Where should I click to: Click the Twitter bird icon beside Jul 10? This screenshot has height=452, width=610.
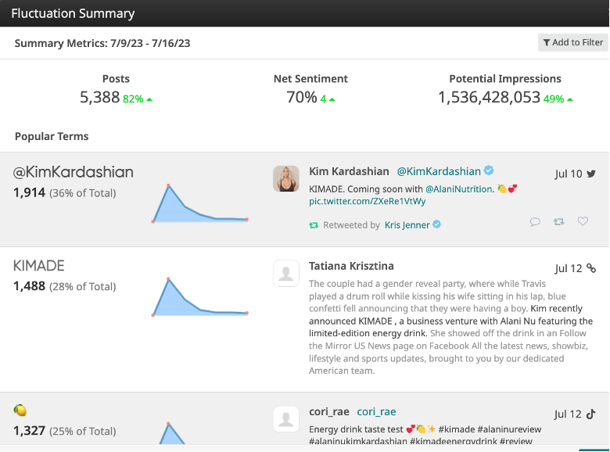(x=591, y=174)
